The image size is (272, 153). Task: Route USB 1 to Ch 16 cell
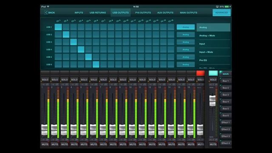coord(171,27)
